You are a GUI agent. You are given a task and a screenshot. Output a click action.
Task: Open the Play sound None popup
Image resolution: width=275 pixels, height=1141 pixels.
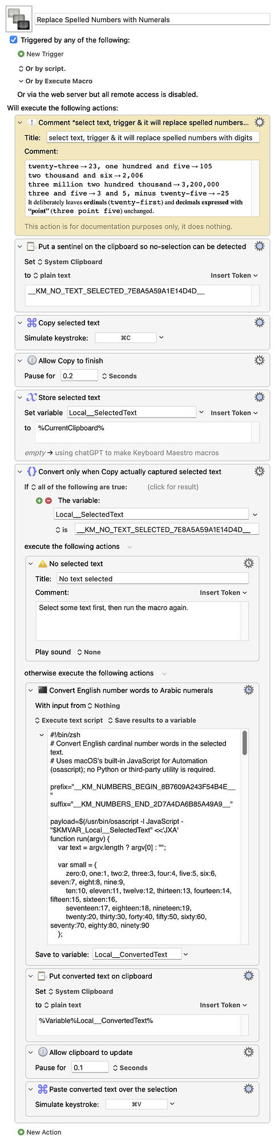pos(88,652)
